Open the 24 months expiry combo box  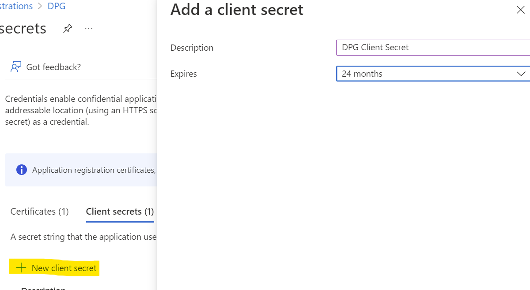[x=424, y=74]
